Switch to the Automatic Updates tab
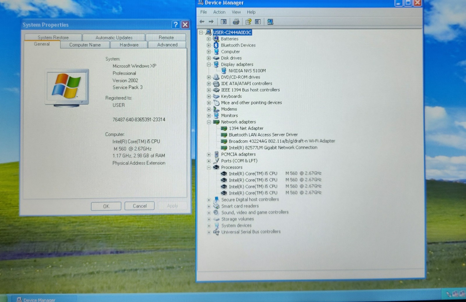This screenshot has width=466, height=302. (x=114, y=37)
